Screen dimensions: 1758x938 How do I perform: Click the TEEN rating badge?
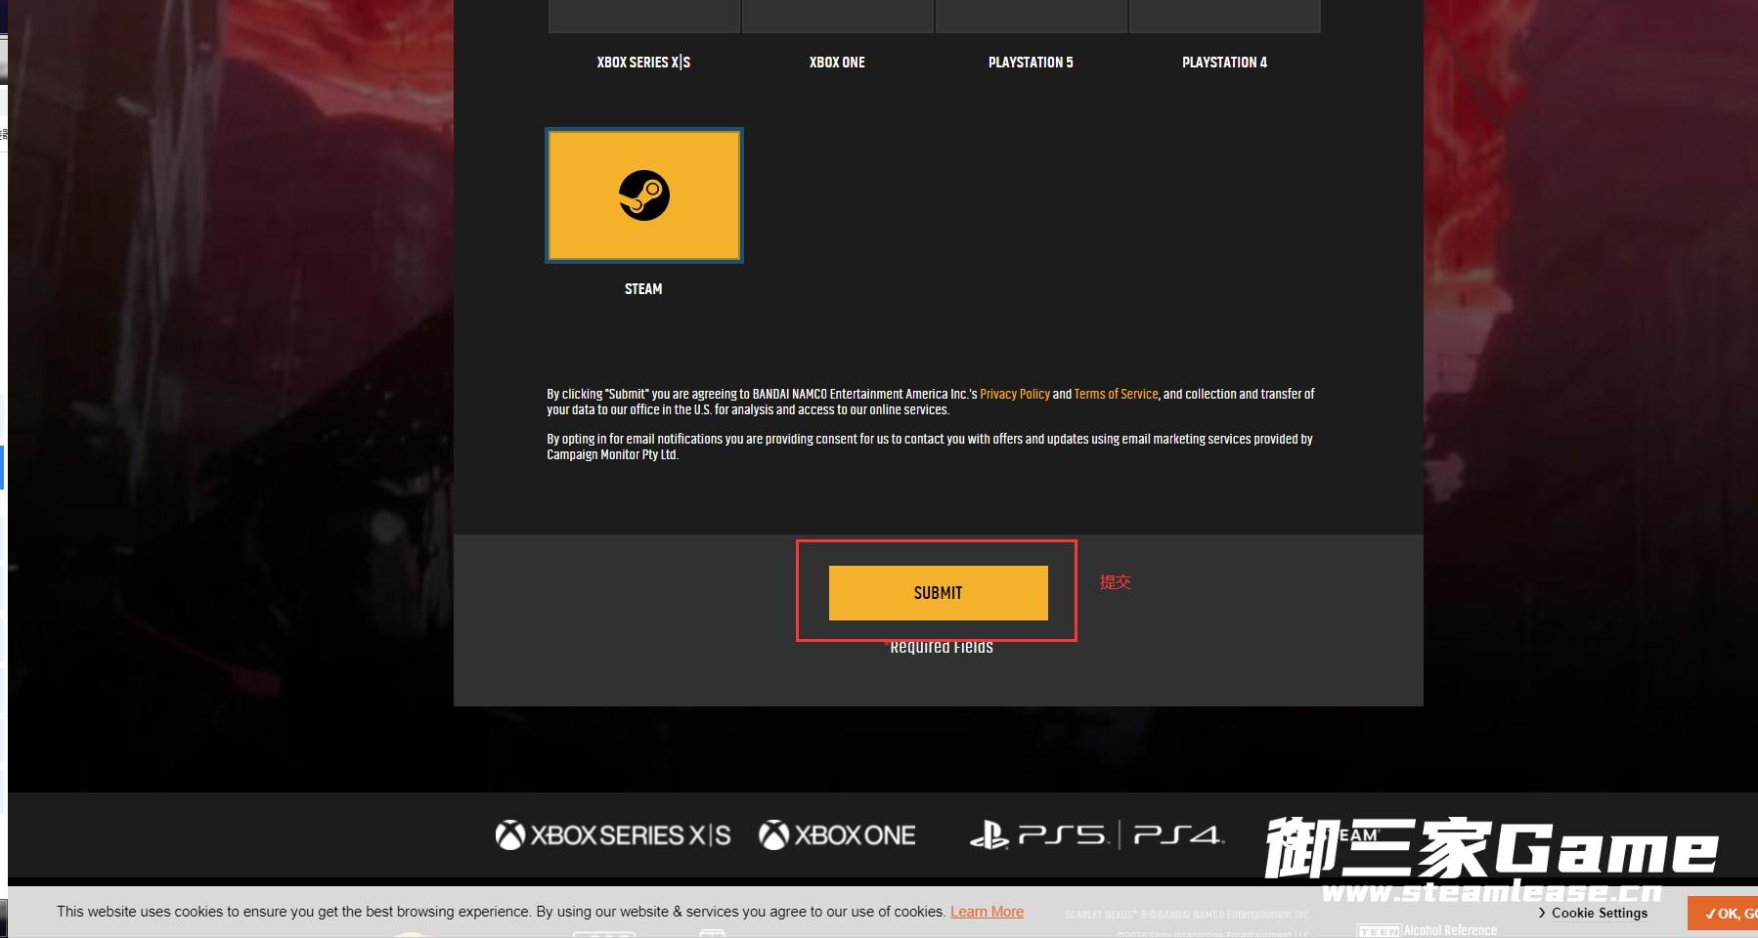[x=1379, y=931]
